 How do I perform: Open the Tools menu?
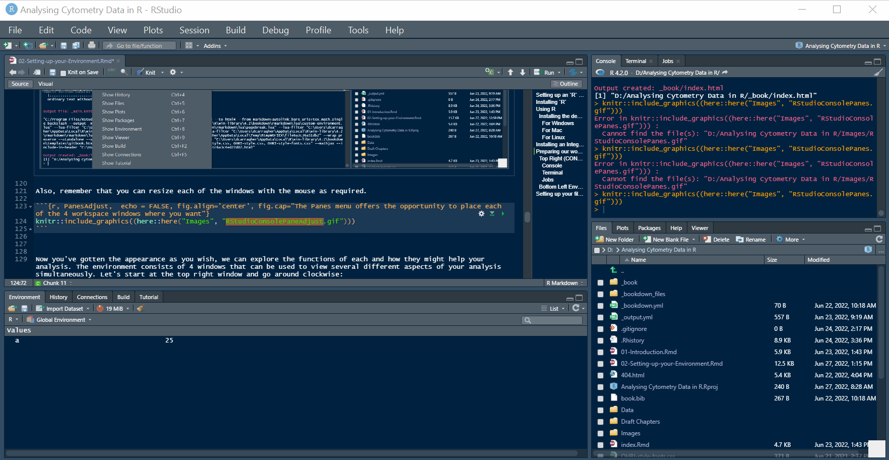[358, 30]
